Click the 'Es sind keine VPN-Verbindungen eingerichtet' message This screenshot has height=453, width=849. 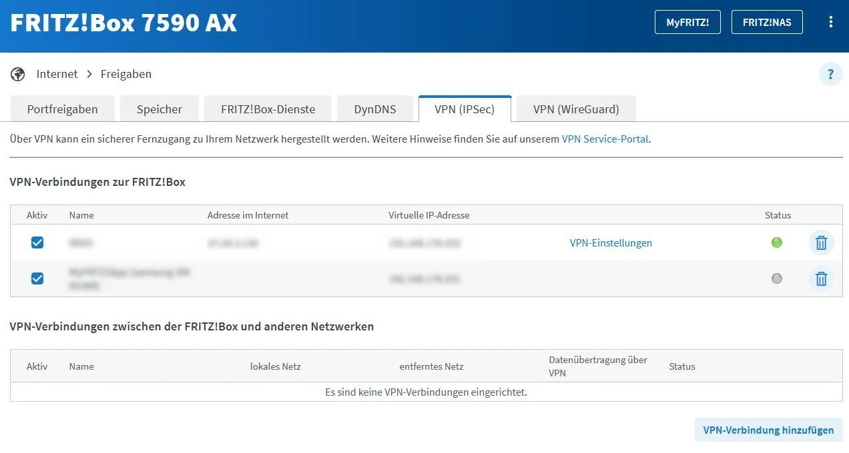point(426,392)
